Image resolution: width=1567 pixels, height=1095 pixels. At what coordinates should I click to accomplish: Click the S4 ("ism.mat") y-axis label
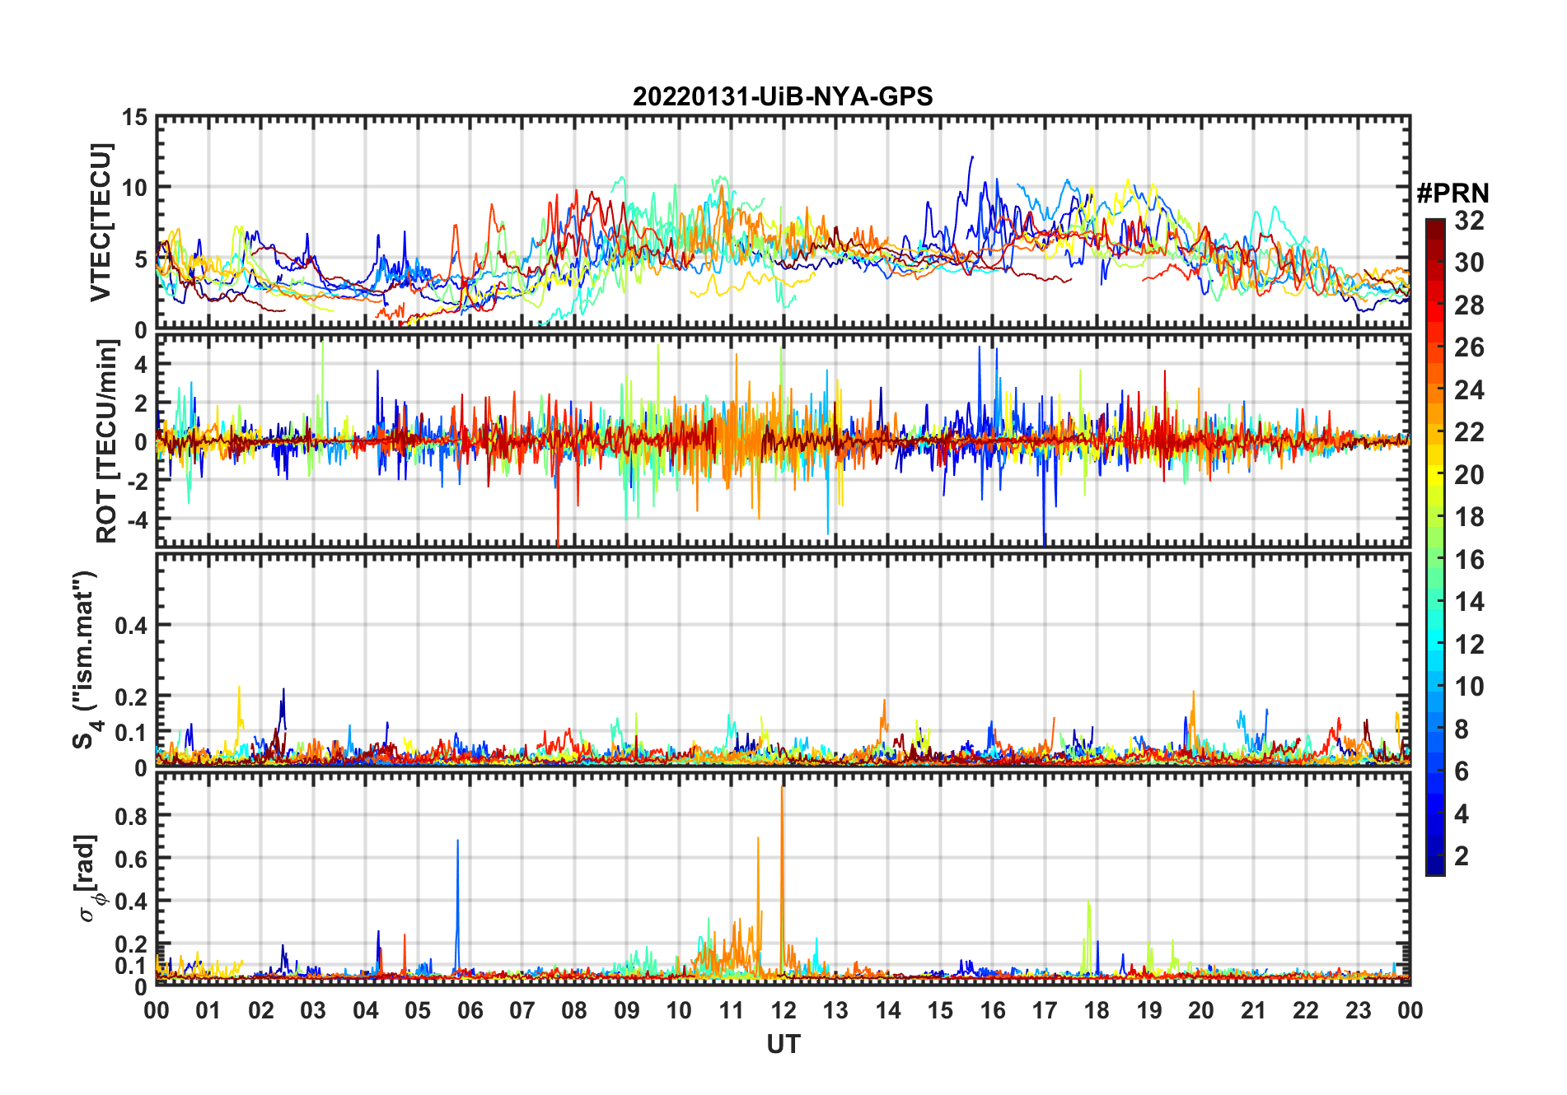tap(86, 659)
